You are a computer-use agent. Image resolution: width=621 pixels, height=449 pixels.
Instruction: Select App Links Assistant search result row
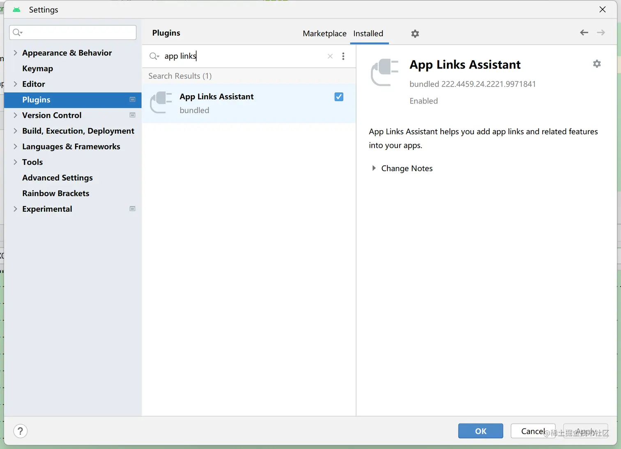click(249, 103)
